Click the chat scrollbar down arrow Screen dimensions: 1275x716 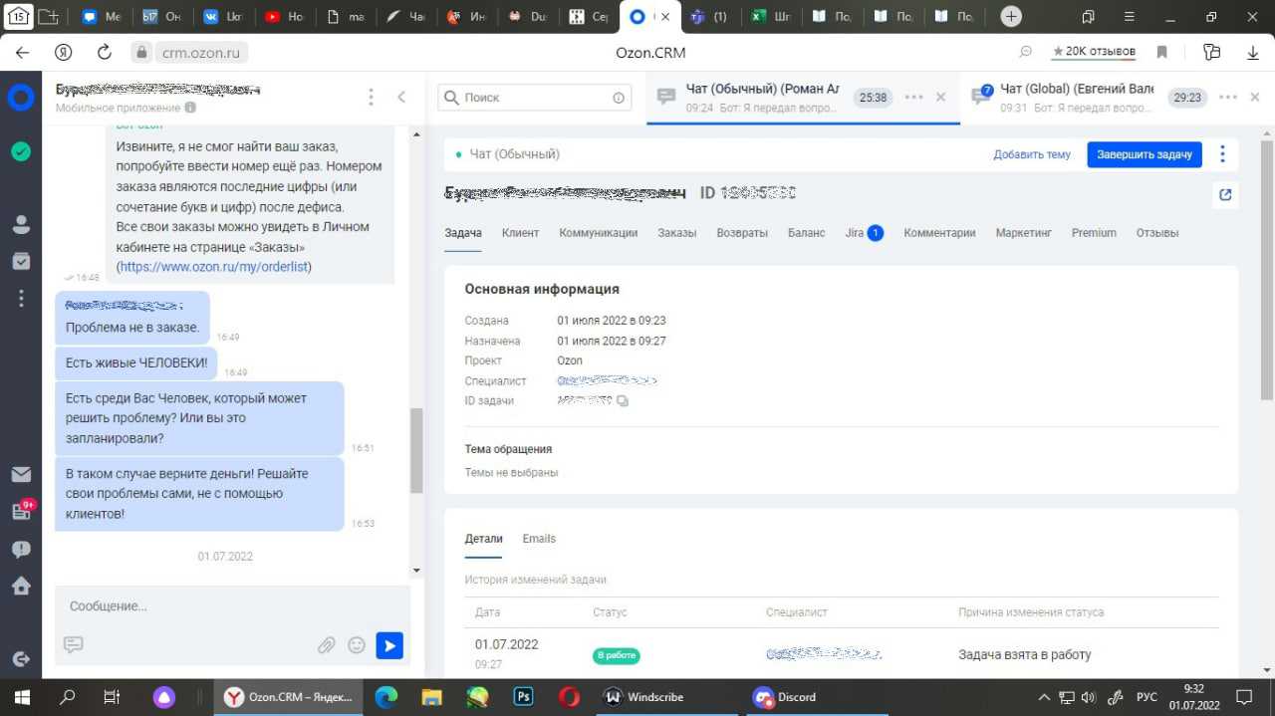416,571
